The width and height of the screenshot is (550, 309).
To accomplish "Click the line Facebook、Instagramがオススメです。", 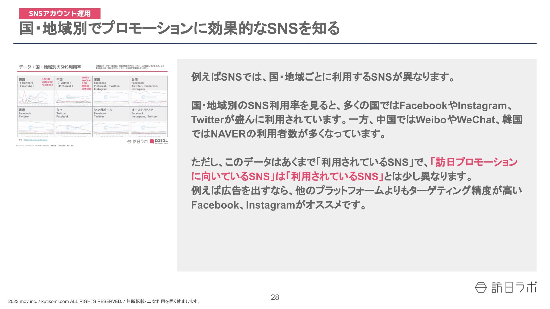I will (279, 205).
